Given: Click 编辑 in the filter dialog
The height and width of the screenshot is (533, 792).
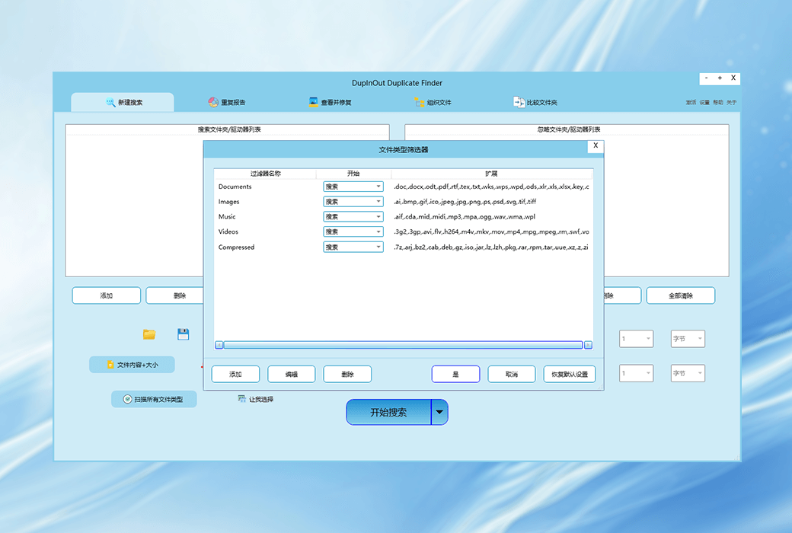Looking at the screenshot, I should tap(292, 375).
